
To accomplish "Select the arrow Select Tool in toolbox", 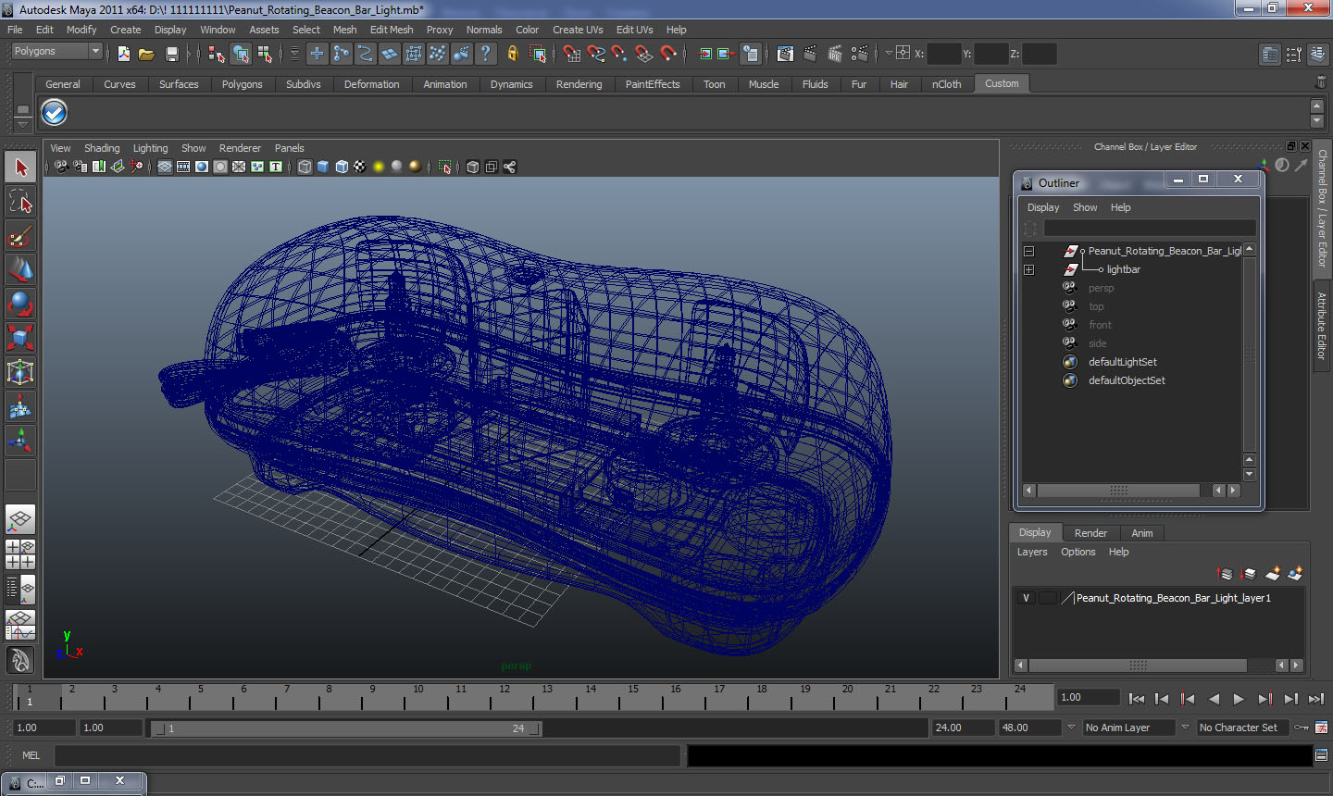I will [20, 168].
